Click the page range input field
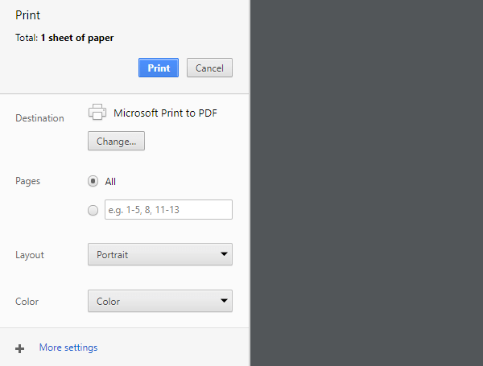This screenshot has width=483, height=366. point(167,210)
